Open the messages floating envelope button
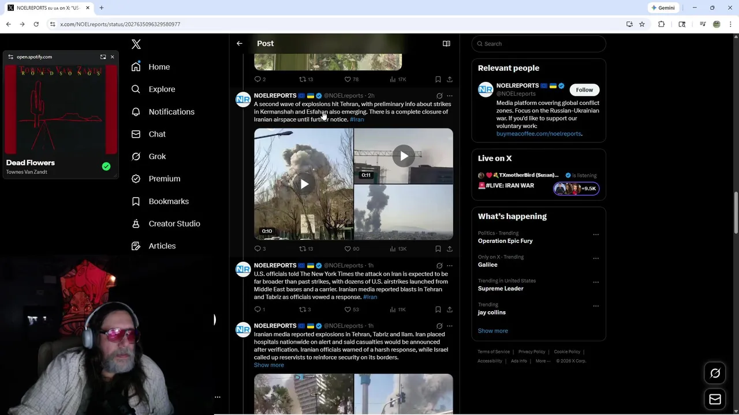The height and width of the screenshot is (415, 739). (x=715, y=399)
